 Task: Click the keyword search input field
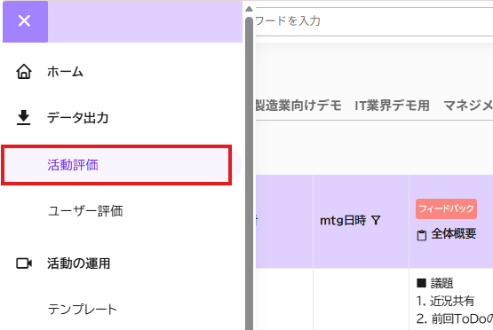tap(374, 21)
